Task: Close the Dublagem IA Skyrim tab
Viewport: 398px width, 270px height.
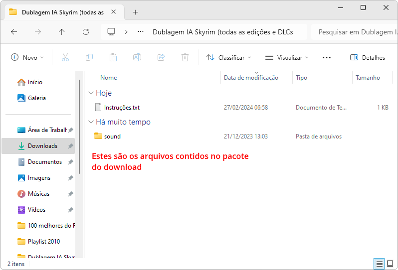Action: 114,12
